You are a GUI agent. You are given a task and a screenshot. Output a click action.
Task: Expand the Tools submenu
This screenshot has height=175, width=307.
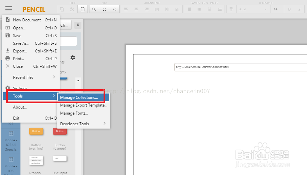(x=31, y=96)
